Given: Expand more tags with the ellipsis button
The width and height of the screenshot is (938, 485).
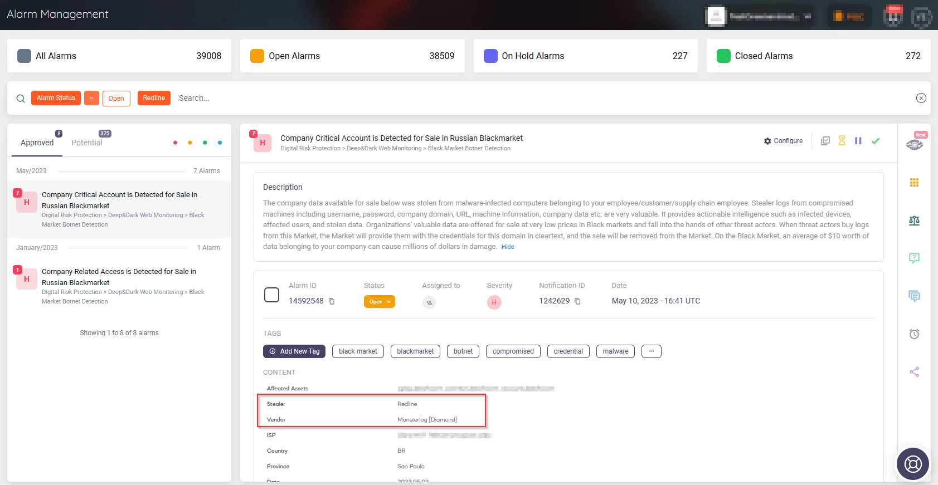Looking at the screenshot, I should (652, 351).
